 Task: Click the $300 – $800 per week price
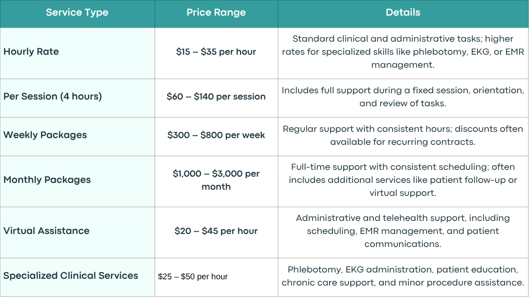coord(216,135)
